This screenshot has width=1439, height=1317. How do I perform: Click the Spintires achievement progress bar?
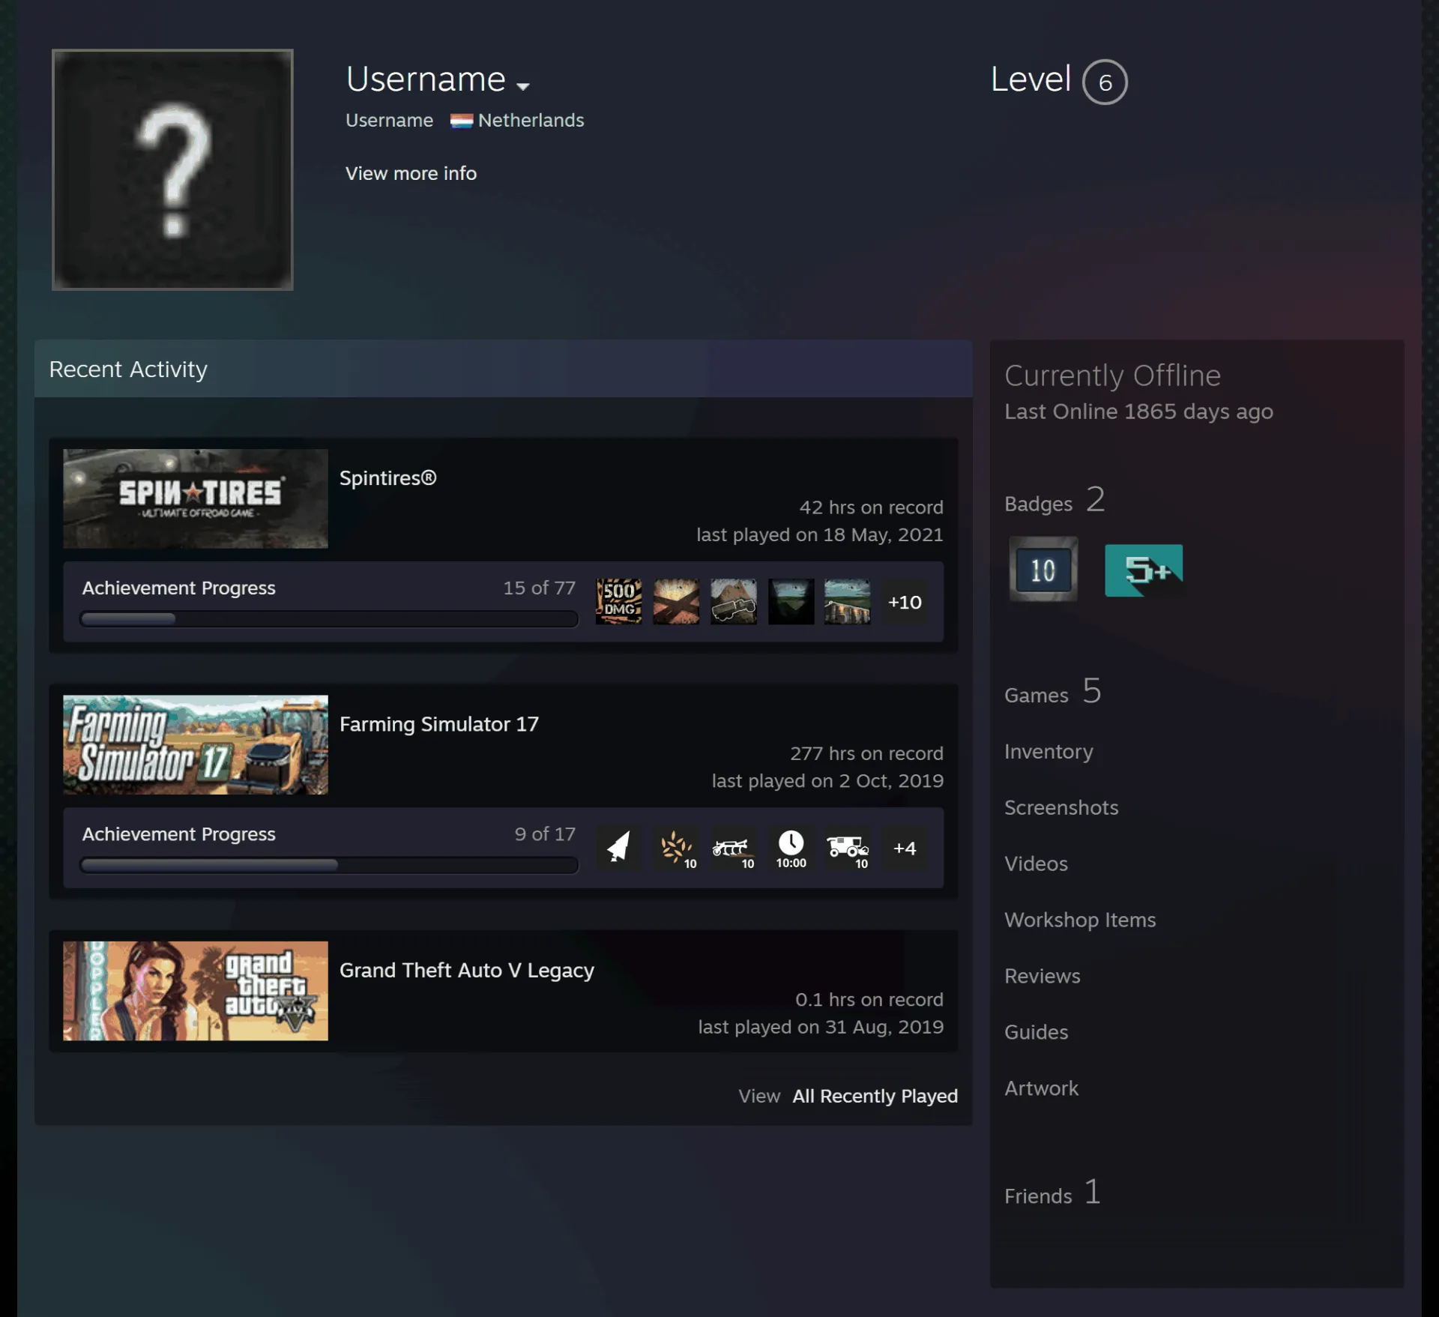(x=329, y=618)
